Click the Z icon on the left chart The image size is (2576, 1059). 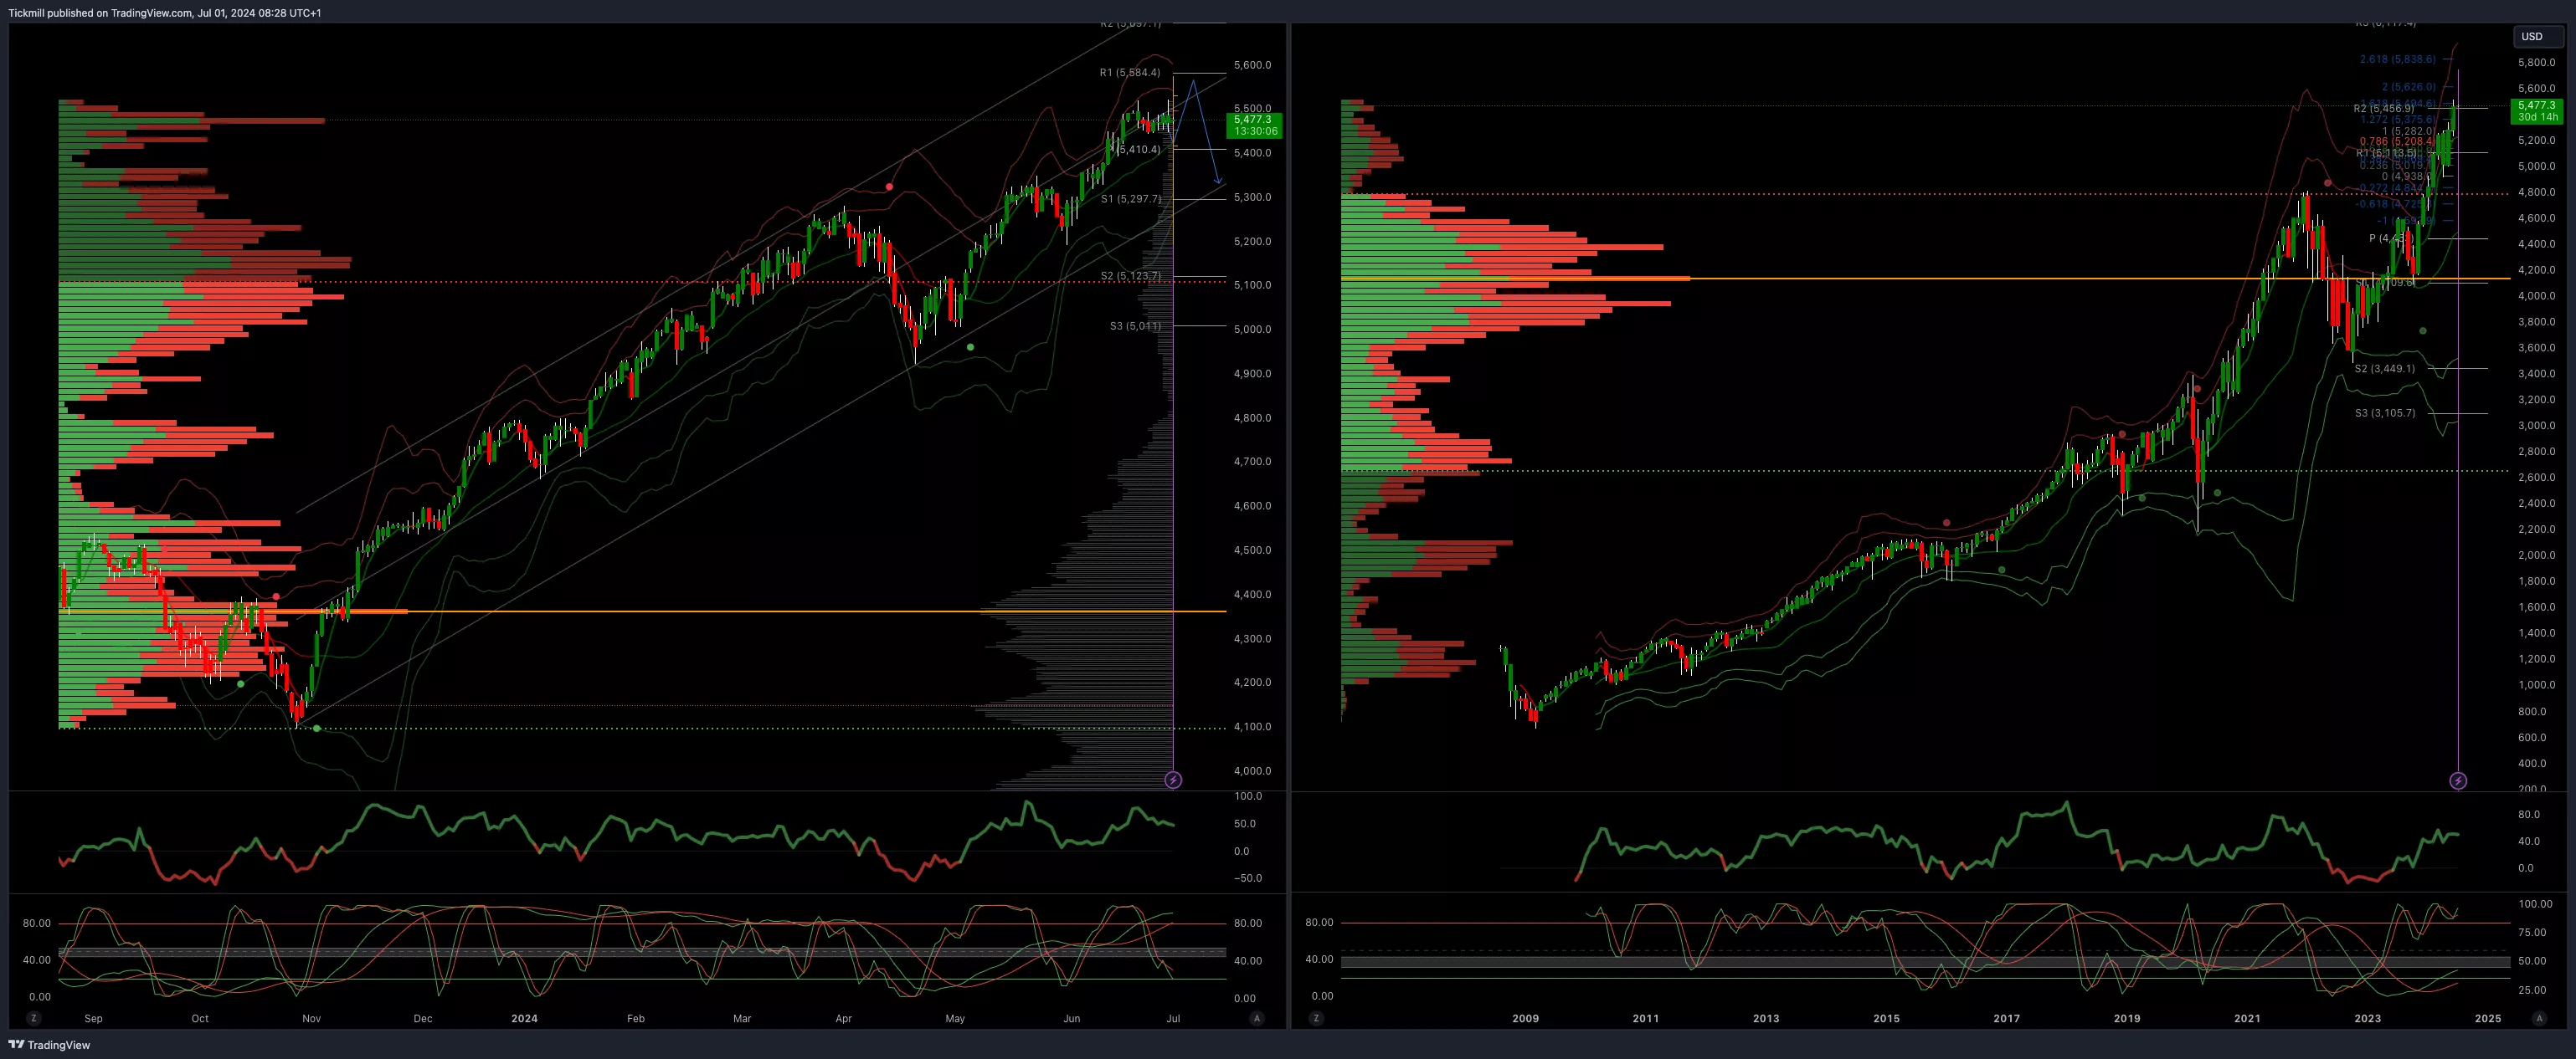click(34, 1018)
